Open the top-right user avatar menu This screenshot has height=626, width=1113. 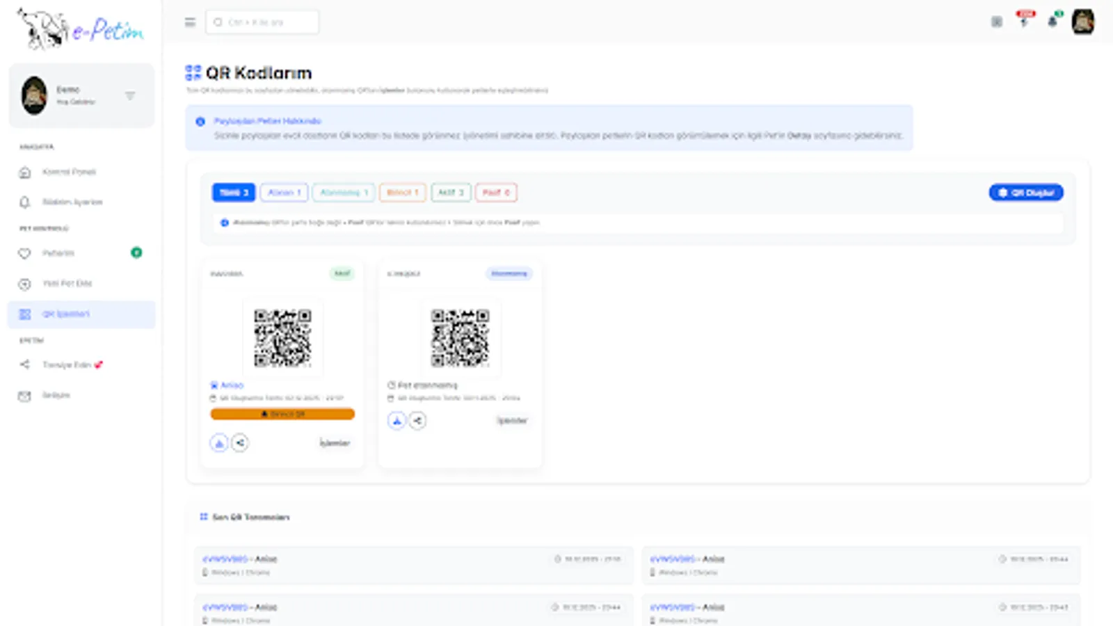pos(1083,22)
